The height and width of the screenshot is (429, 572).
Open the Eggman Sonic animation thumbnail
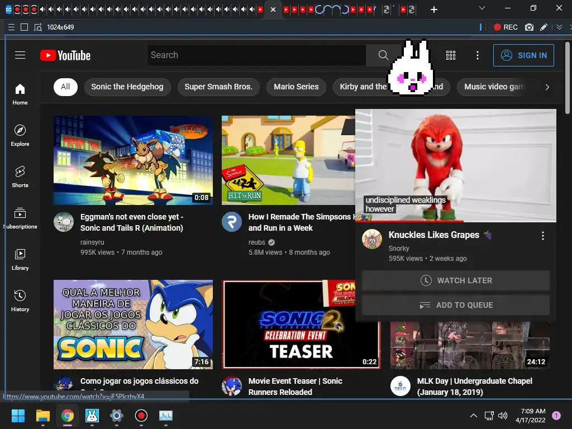[x=133, y=160]
